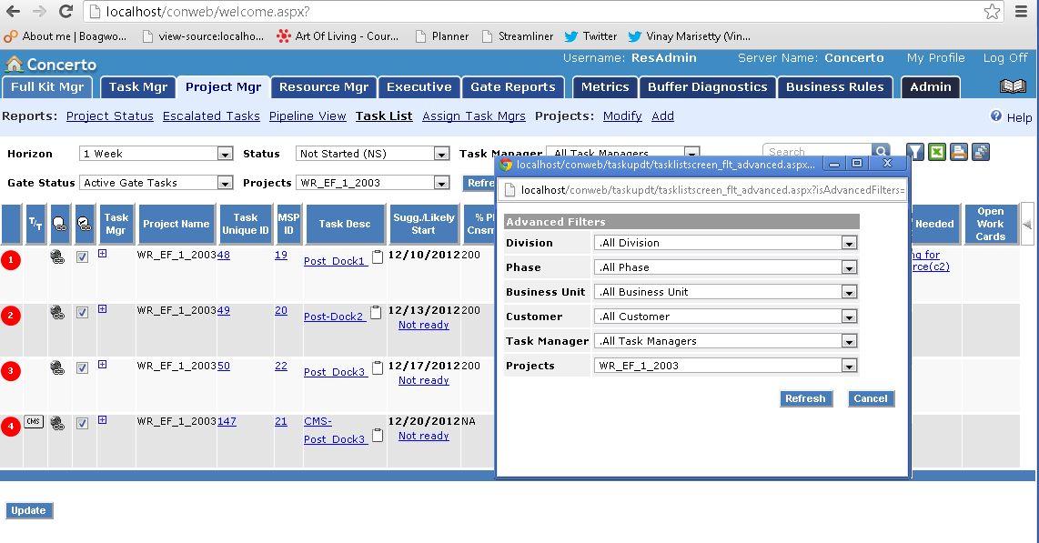
Task: Open the Escalated Tasks report link
Action: 211,116
